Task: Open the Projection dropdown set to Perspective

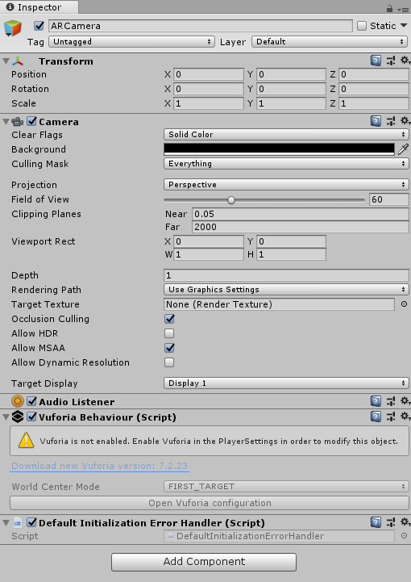Action: coord(286,185)
